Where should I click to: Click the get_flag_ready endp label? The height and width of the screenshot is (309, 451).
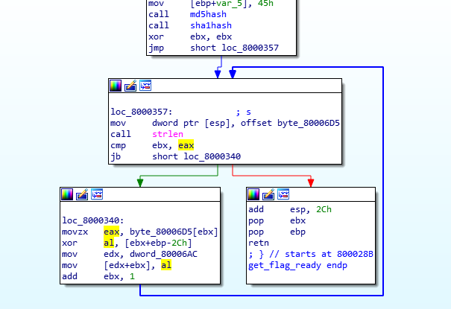tap(297, 265)
